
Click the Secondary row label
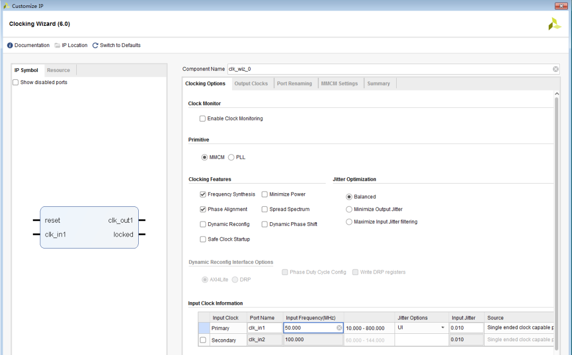click(x=224, y=340)
